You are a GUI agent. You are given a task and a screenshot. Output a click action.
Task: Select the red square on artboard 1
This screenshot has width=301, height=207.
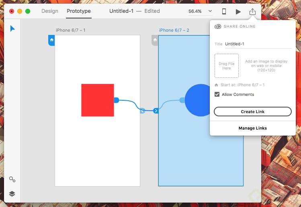click(98, 100)
